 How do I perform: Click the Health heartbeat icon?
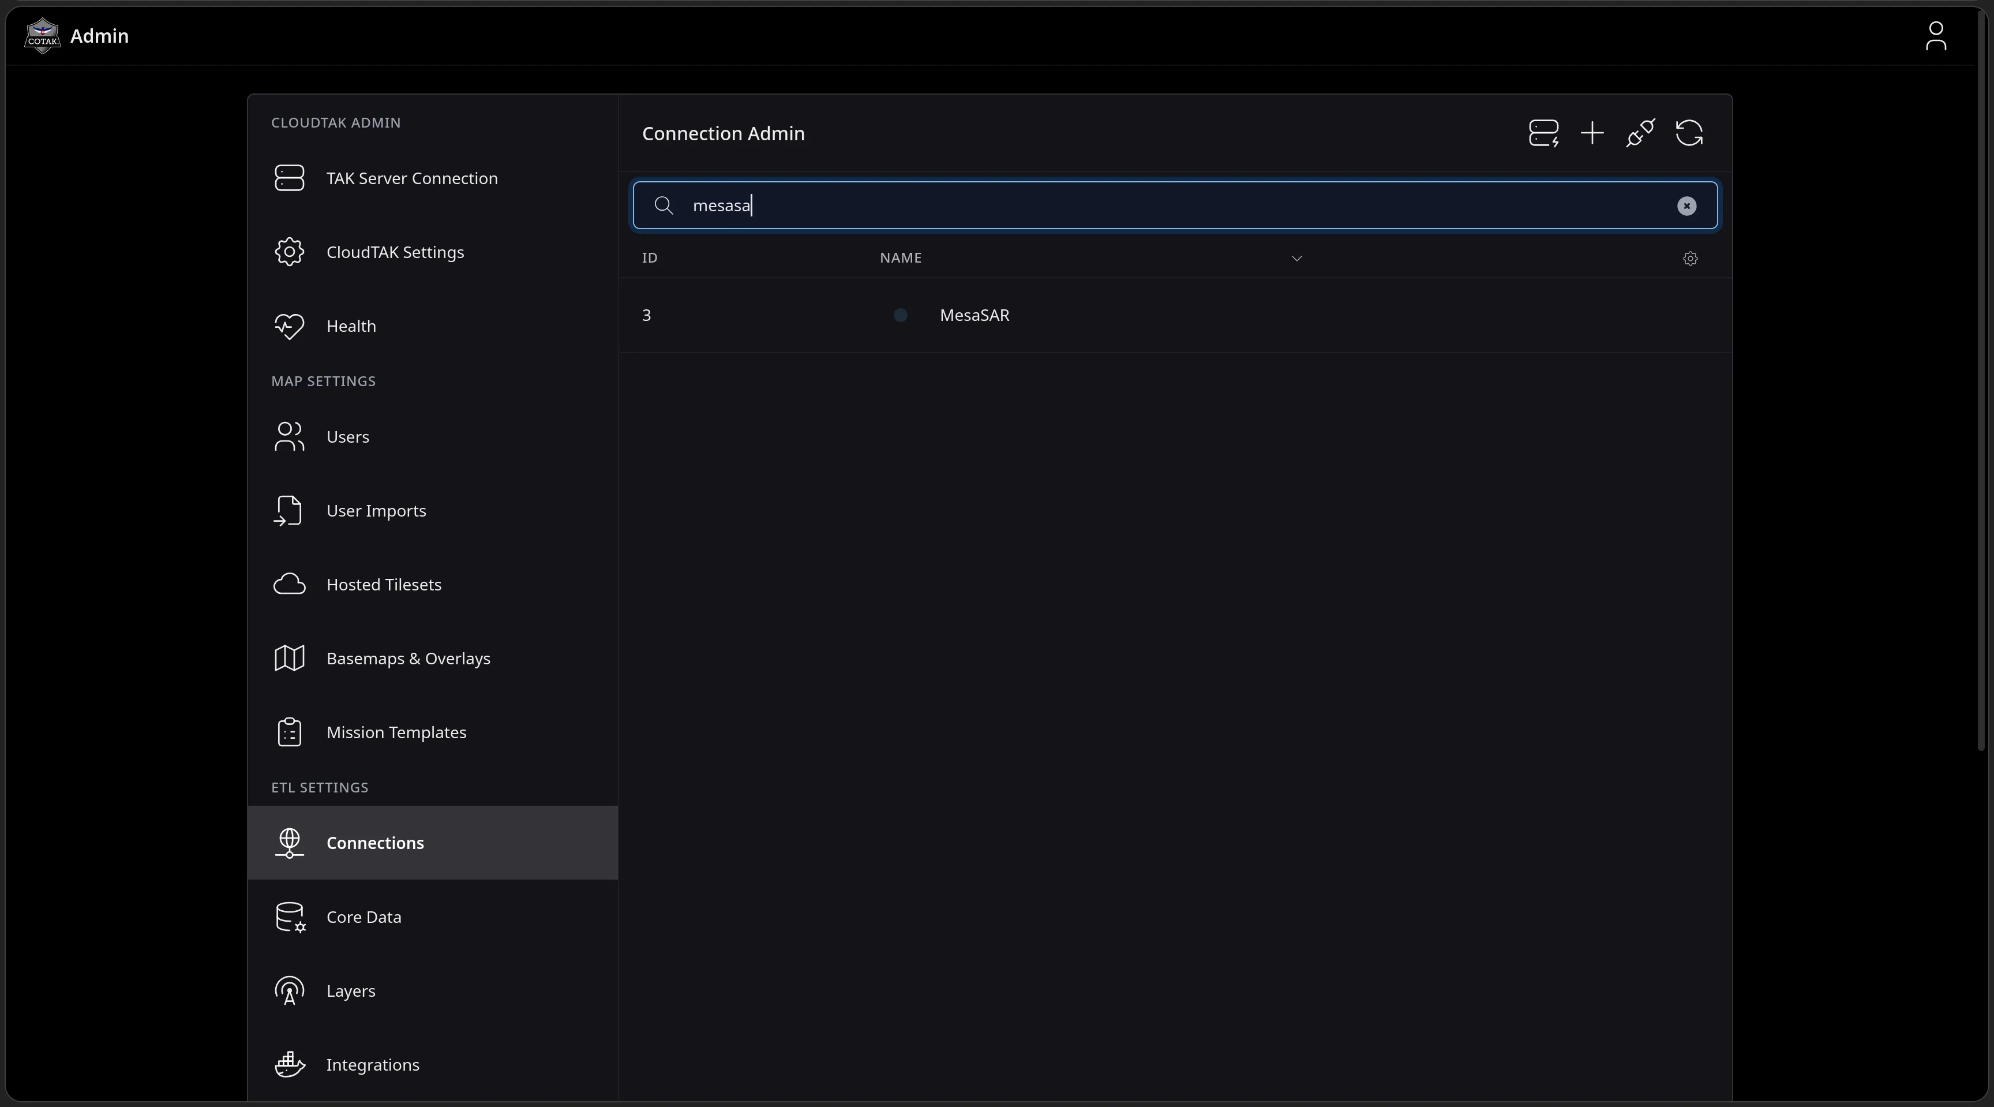click(x=290, y=326)
